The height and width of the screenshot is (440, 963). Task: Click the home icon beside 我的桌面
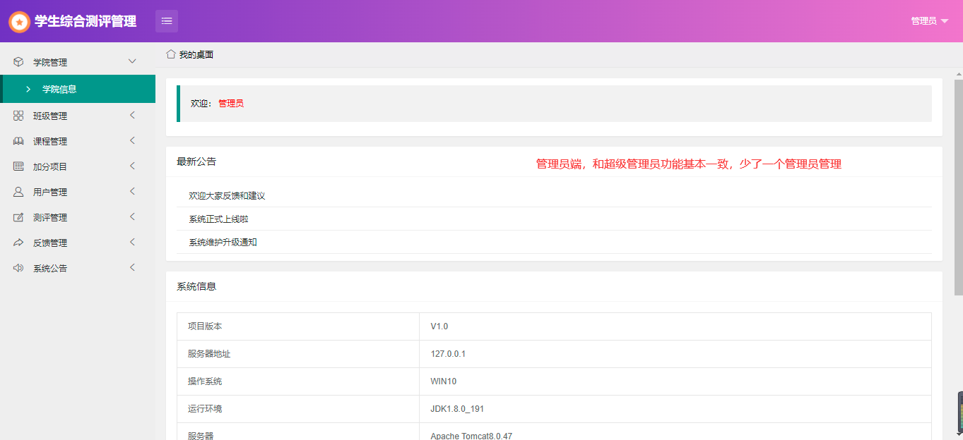click(x=171, y=54)
